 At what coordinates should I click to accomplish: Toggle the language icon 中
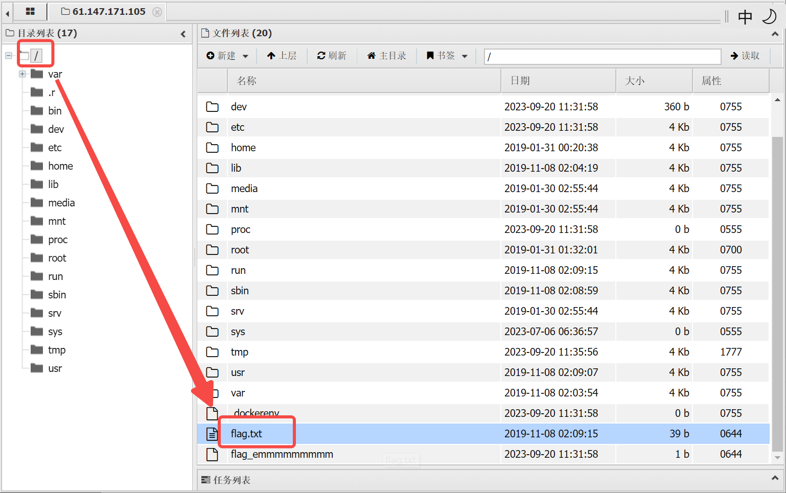click(x=745, y=17)
